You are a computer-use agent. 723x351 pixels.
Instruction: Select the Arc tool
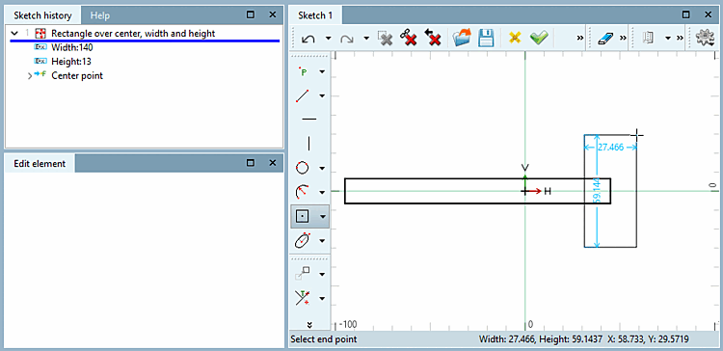click(x=302, y=192)
